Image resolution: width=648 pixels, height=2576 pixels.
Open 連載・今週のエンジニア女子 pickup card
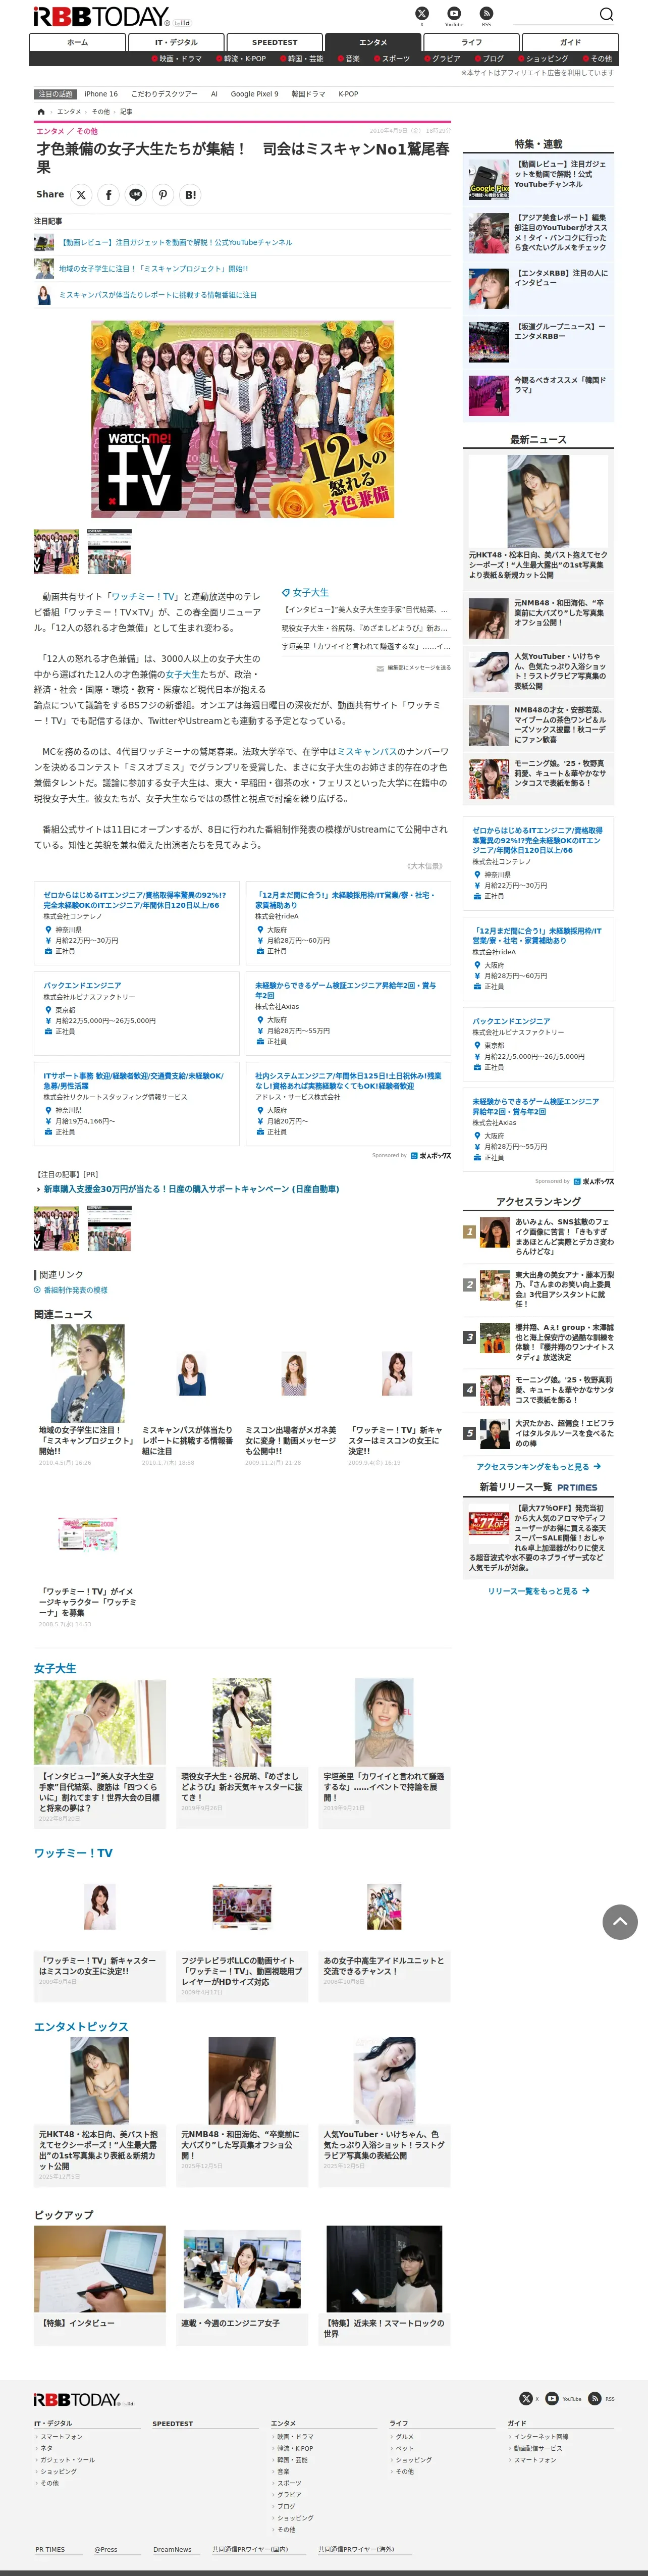point(242,2286)
